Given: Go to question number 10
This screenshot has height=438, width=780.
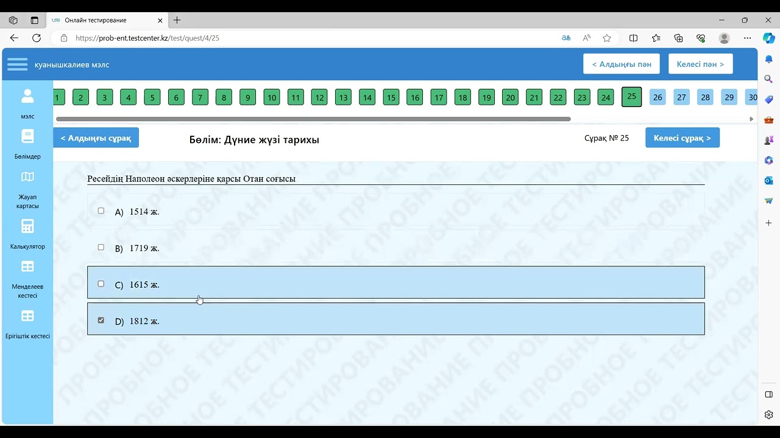Looking at the screenshot, I should tap(272, 97).
